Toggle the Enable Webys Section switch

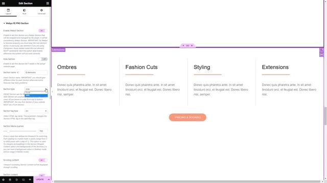coord(43,30)
